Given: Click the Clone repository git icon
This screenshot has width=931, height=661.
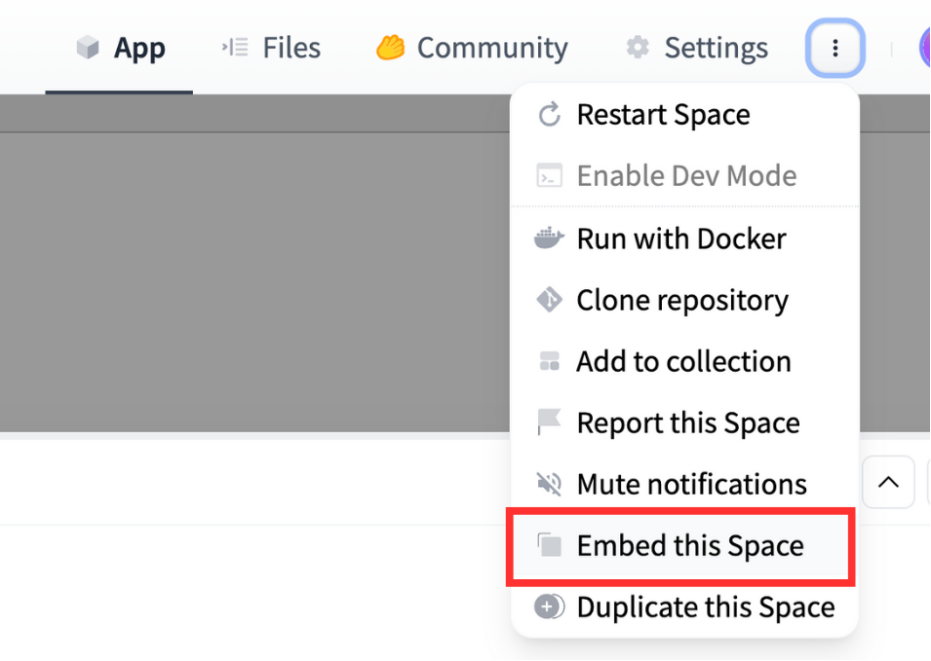Looking at the screenshot, I should tap(549, 300).
